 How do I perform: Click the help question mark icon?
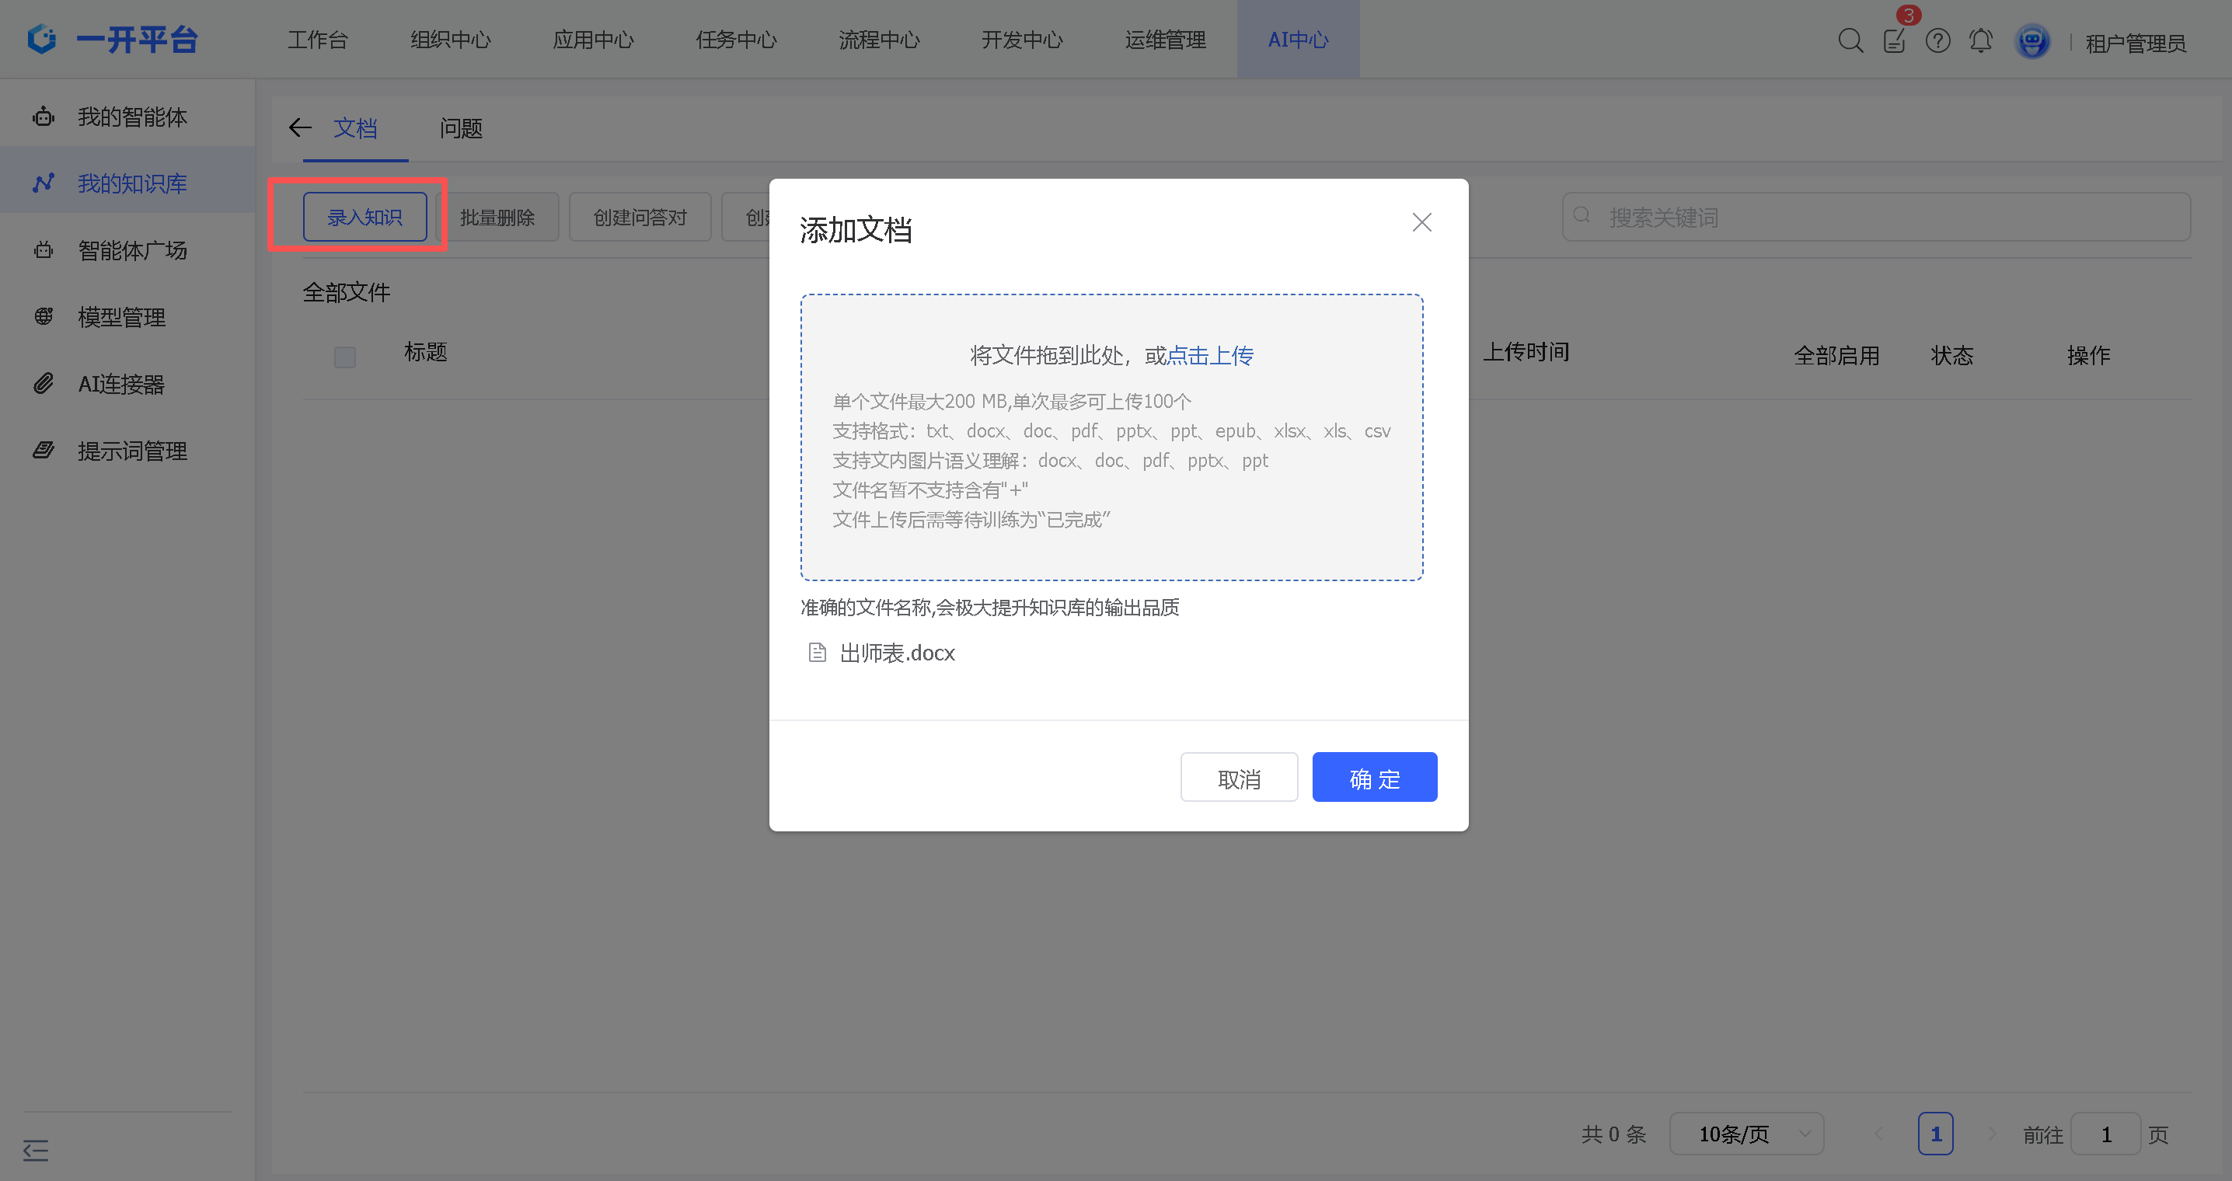click(x=1937, y=40)
